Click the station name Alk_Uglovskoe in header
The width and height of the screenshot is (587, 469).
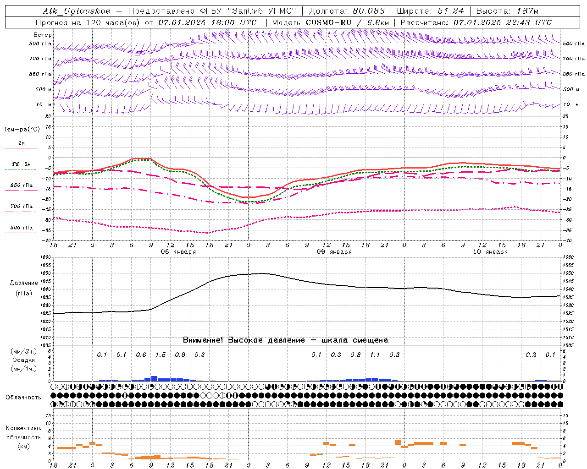tap(76, 11)
